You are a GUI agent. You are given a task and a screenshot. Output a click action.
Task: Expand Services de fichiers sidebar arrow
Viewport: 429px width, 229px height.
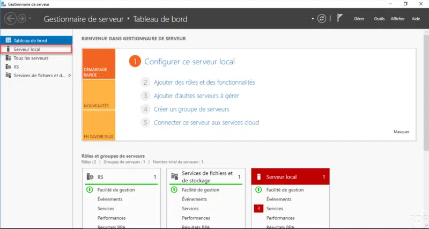[x=70, y=75]
